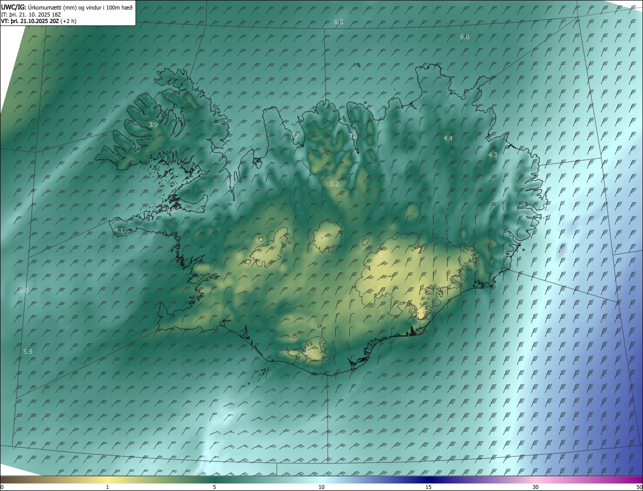Click the map value 4.3 in northeast Iceland
This screenshot has width=643, height=491.
point(493,155)
